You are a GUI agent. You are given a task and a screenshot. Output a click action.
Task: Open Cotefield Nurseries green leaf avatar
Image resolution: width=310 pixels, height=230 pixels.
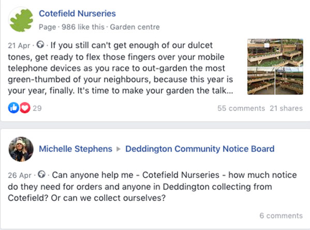[21, 20]
